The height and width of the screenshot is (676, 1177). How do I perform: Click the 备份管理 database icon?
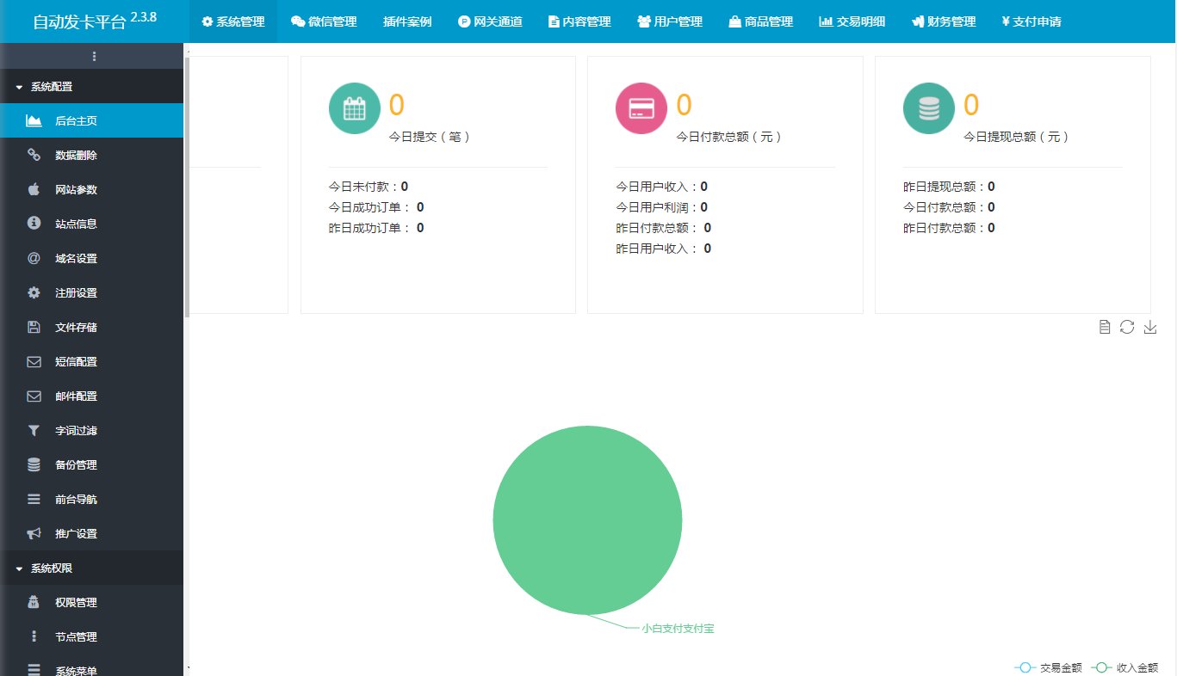pos(34,464)
